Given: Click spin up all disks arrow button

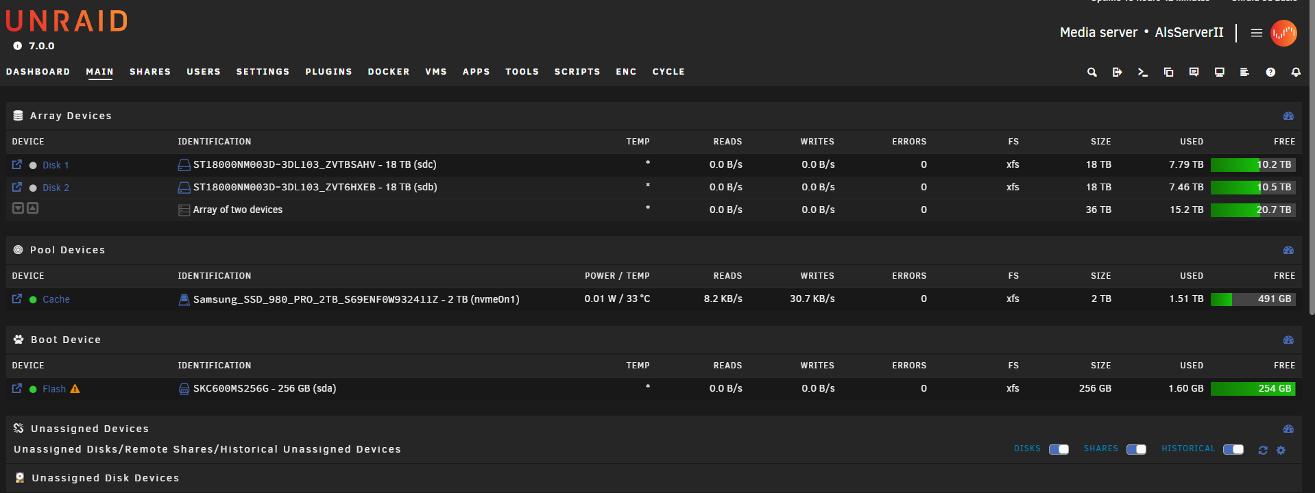Looking at the screenshot, I should click(x=33, y=208).
